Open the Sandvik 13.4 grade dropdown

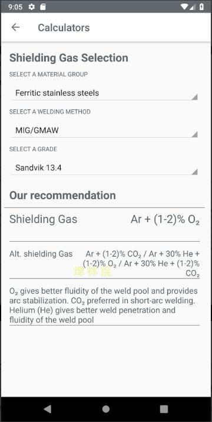pos(104,168)
